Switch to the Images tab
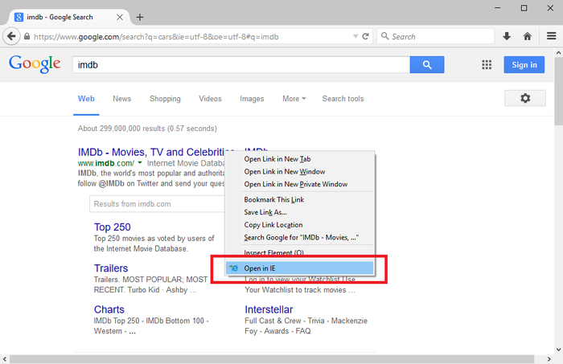The height and width of the screenshot is (364, 563). [x=252, y=99]
